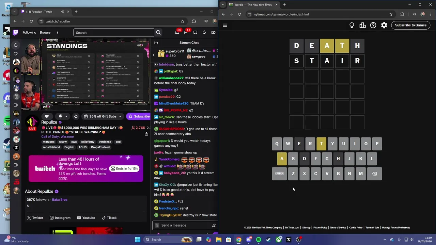Open Twitch tray showing 11 badge
The image size is (436, 245).
[186, 33]
